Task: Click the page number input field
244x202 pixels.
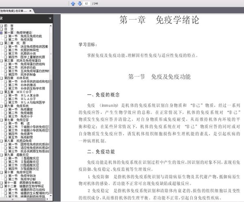Action: coord(86,3)
